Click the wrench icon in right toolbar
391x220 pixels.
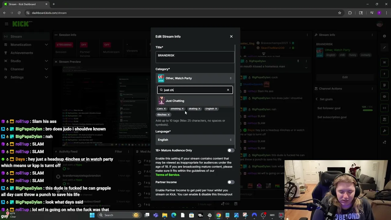(x=385, y=131)
